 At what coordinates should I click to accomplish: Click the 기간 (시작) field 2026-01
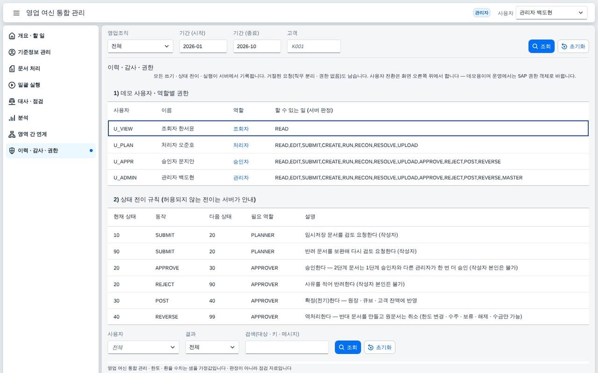pyautogui.click(x=203, y=46)
